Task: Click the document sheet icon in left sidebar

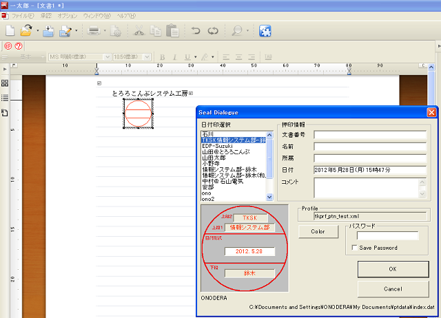Action: [x=5, y=113]
